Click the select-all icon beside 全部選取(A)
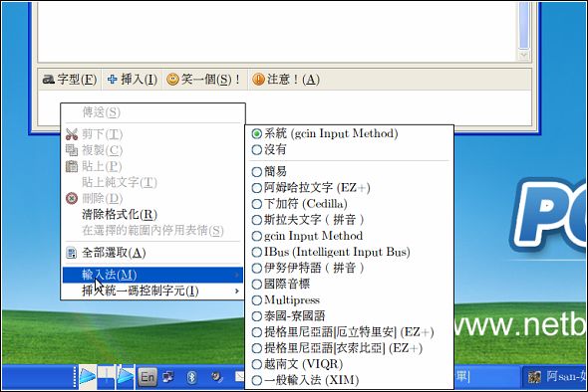This screenshot has width=588, height=392. pos(71,253)
